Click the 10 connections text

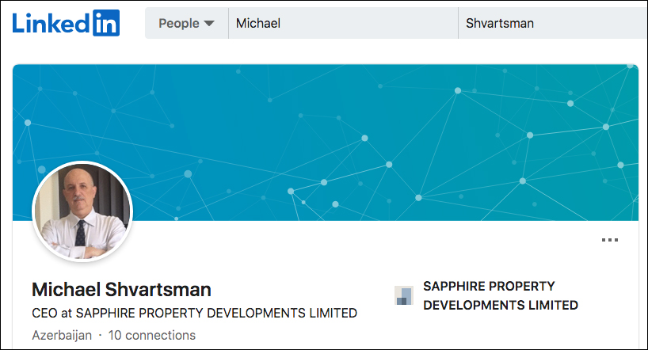[151, 335]
